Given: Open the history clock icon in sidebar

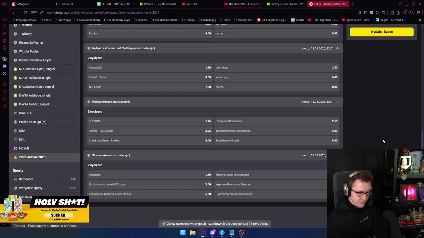Looking at the screenshot, I should 4,92.
